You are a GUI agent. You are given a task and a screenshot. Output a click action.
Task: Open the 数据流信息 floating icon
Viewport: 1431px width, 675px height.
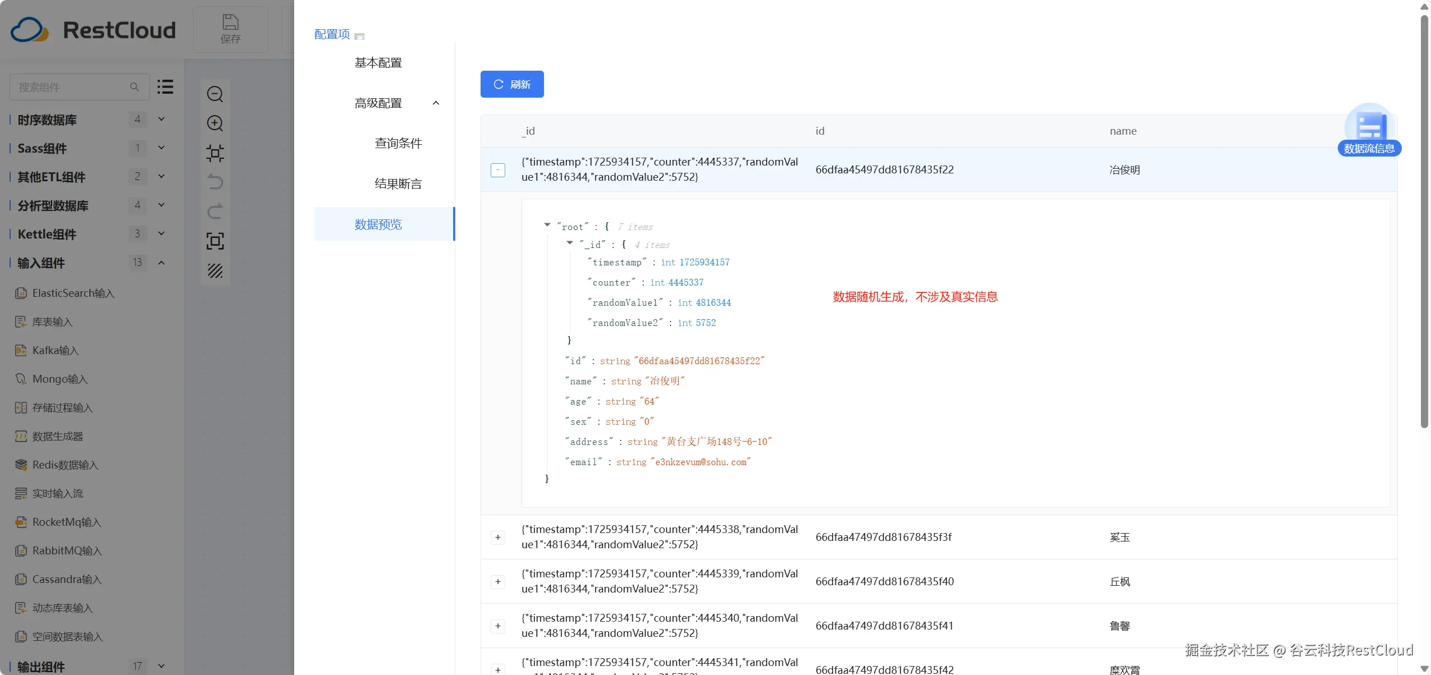click(1369, 130)
